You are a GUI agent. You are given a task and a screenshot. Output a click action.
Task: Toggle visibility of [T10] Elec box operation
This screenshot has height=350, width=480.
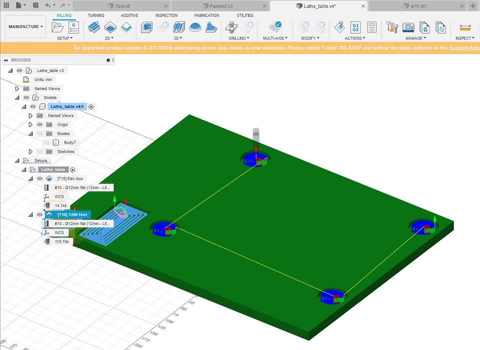40,178
